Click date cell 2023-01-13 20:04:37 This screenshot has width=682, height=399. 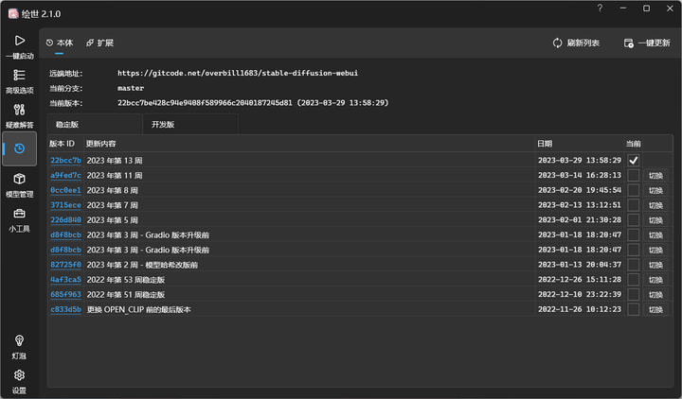tap(580, 265)
